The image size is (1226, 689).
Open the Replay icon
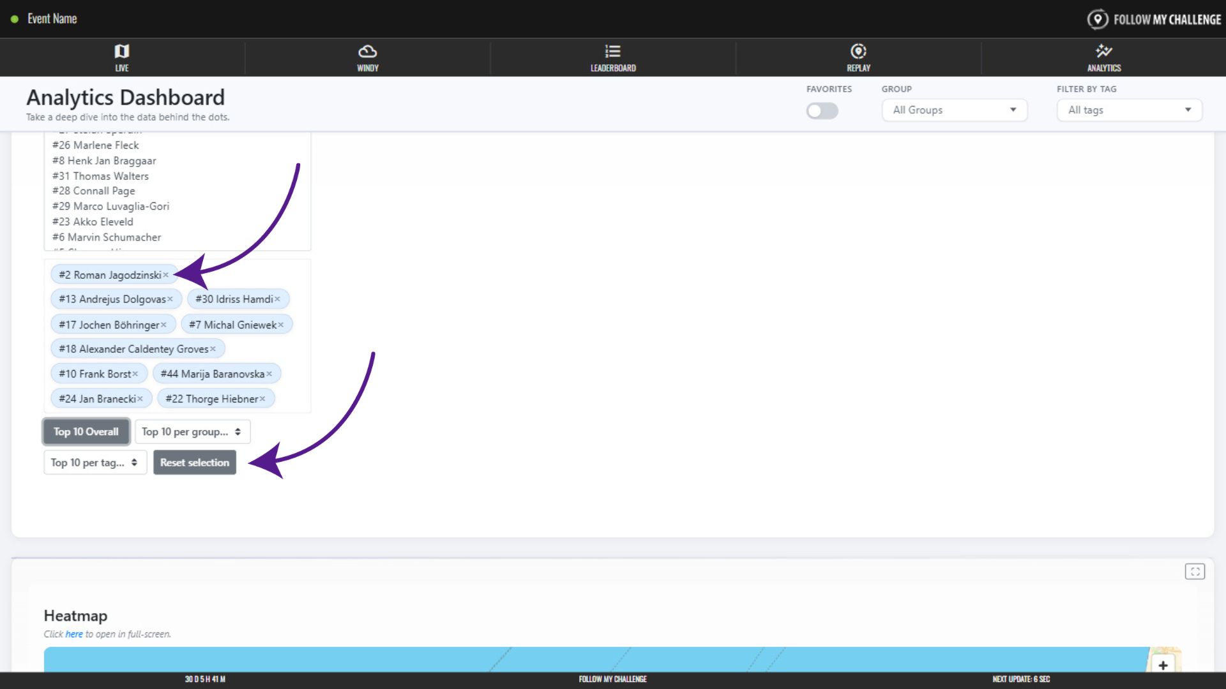pyautogui.click(x=858, y=52)
